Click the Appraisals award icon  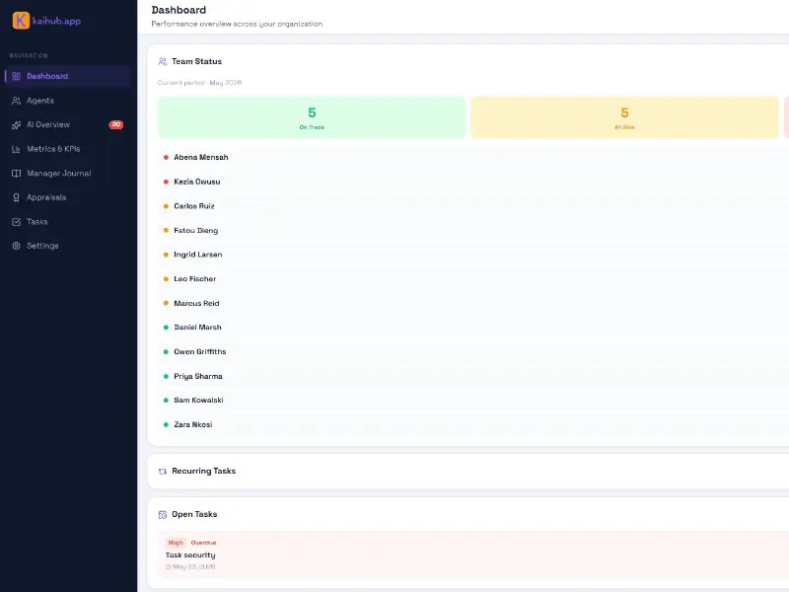coord(16,197)
